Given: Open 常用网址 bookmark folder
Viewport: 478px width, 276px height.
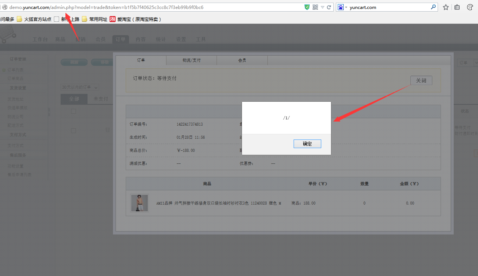Looking at the screenshot, I should (x=95, y=19).
